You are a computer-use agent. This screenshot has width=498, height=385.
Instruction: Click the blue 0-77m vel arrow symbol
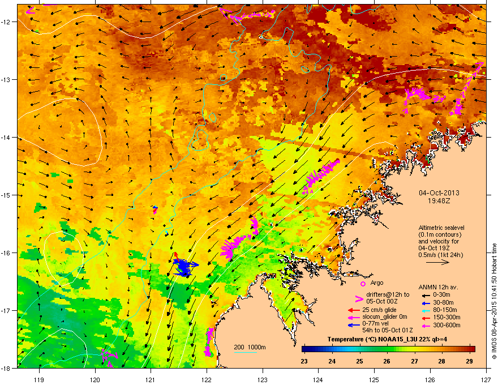pyautogui.click(x=354, y=324)
